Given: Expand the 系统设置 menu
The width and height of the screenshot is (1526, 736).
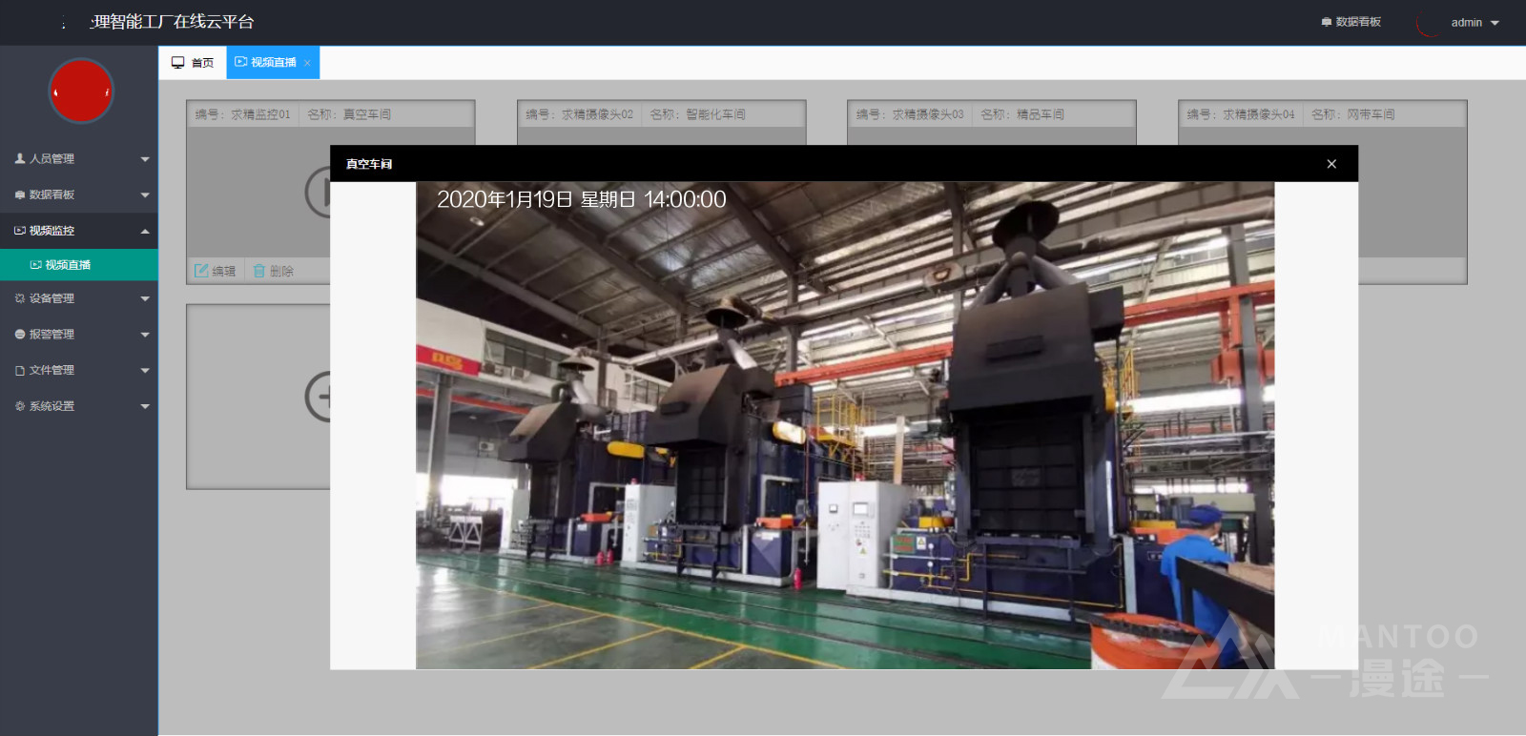Looking at the screenshot, I should [79, 406].
